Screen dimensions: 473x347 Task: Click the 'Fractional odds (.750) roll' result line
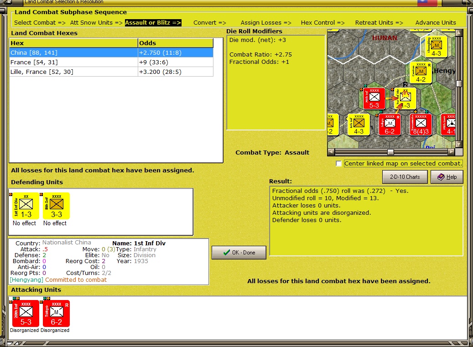(340, 191)
